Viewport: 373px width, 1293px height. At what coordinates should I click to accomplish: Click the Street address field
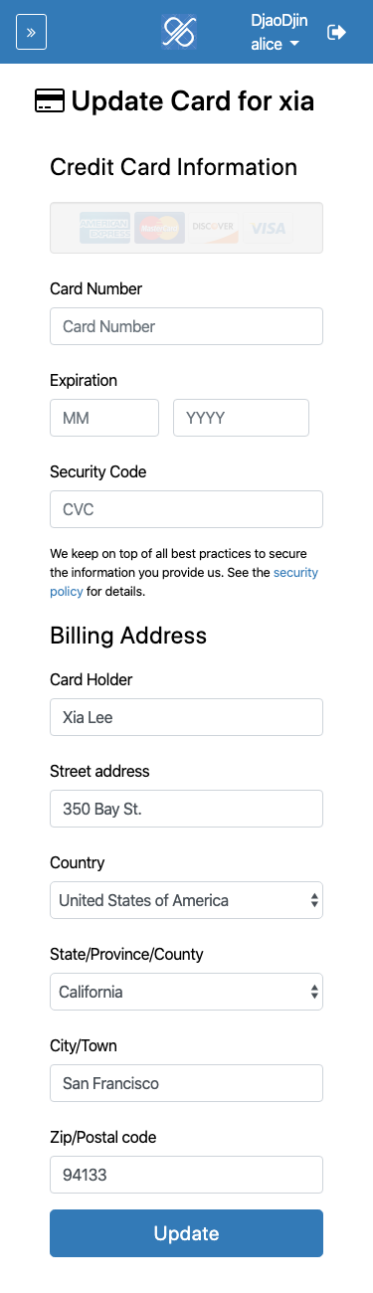[186, 809]
